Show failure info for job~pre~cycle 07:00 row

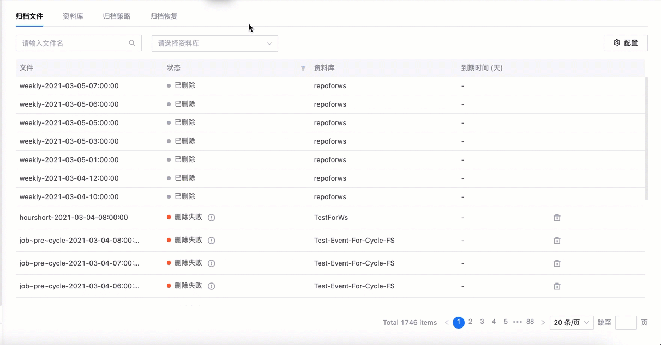click(212, 263)
